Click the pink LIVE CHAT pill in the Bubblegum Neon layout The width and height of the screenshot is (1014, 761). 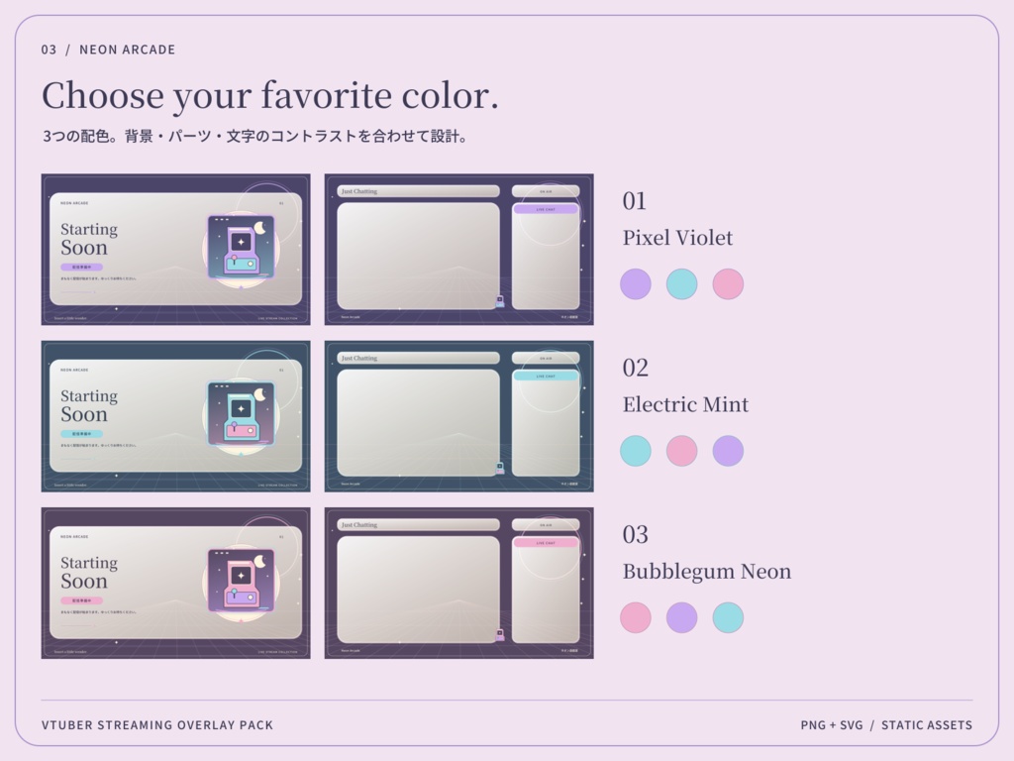(546, 544)
